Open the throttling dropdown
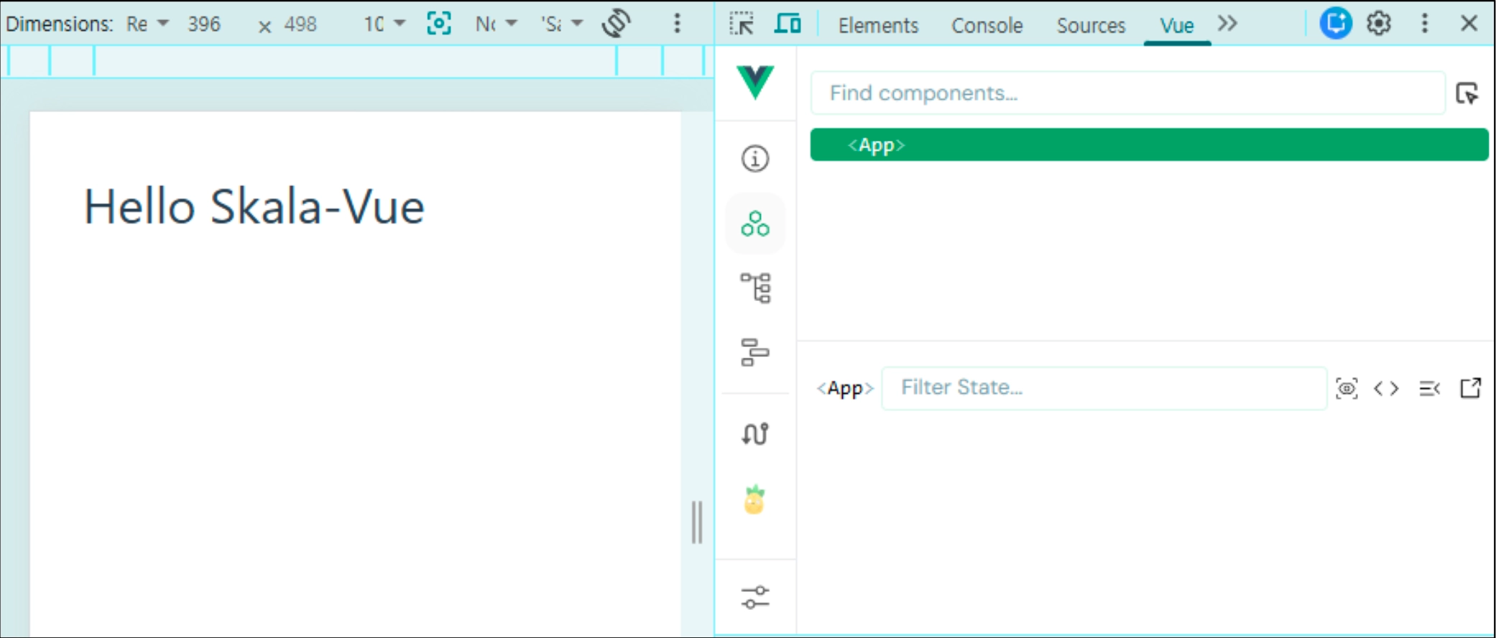 coord(497,24)
